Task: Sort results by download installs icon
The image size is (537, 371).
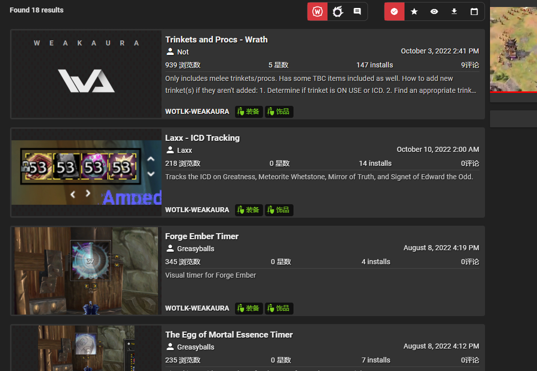Action: [454, 11]
